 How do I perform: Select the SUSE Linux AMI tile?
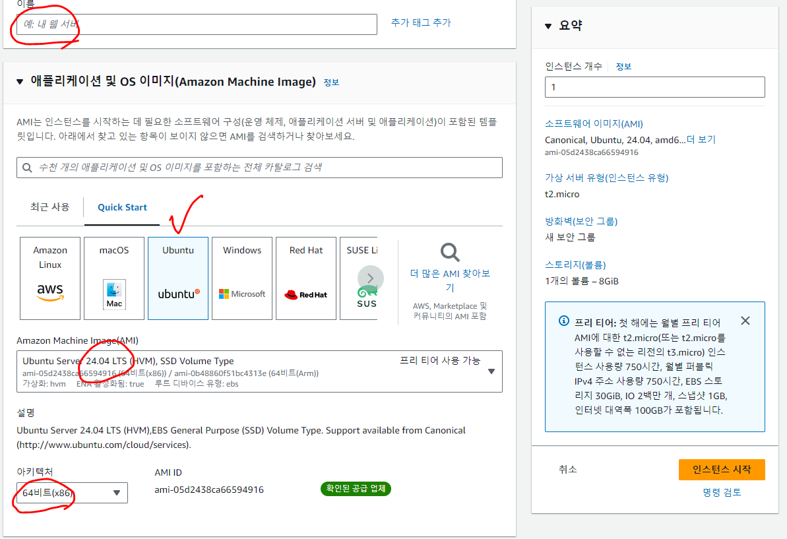pos(358,278)
